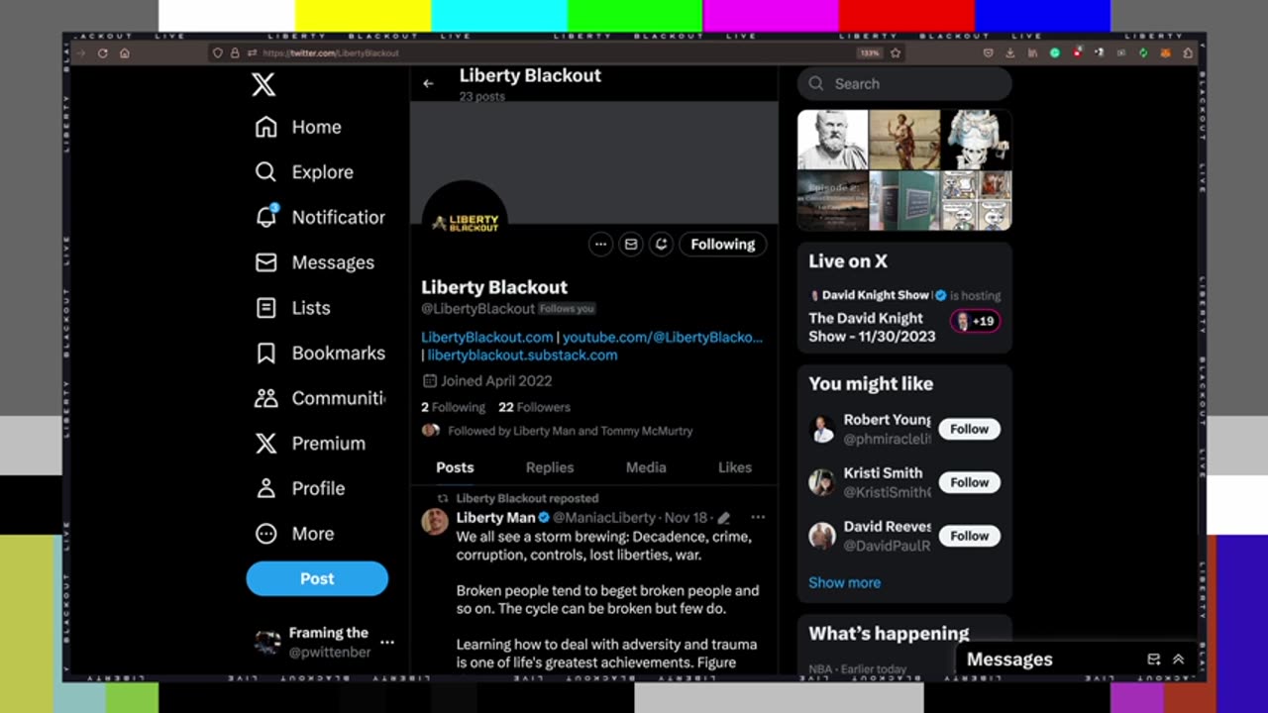Open the browser library icon
The image size is (1268, 713).
[1032, 52]
